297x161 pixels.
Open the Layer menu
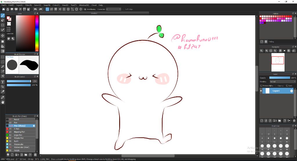[19, 5]
